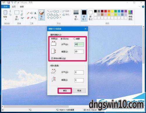Select the Percentage radio button
Image resolution: width=146 pixels, height=113 pixels.
point(62,39)
